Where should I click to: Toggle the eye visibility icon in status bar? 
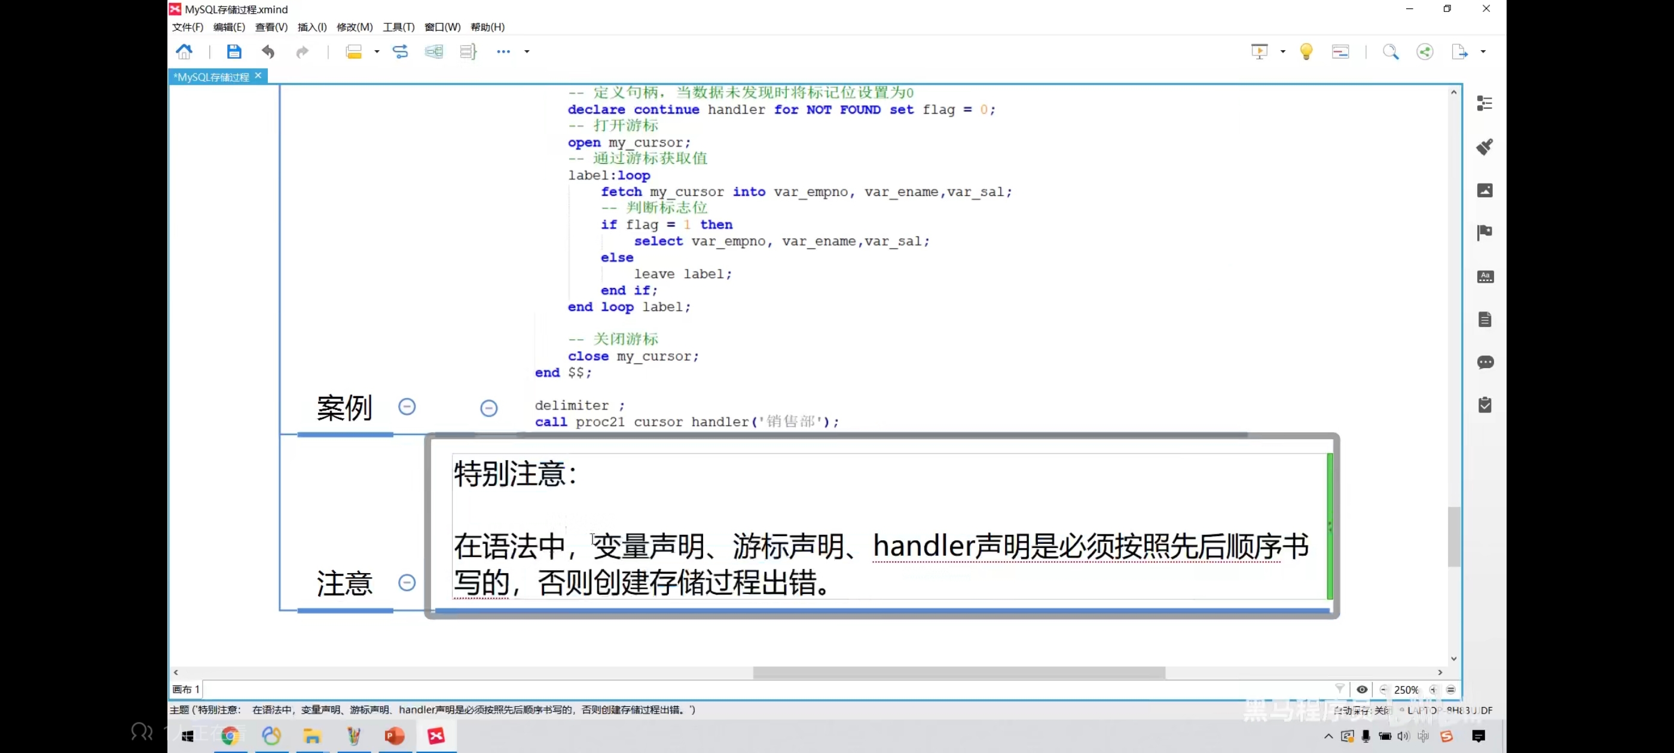1361,689
